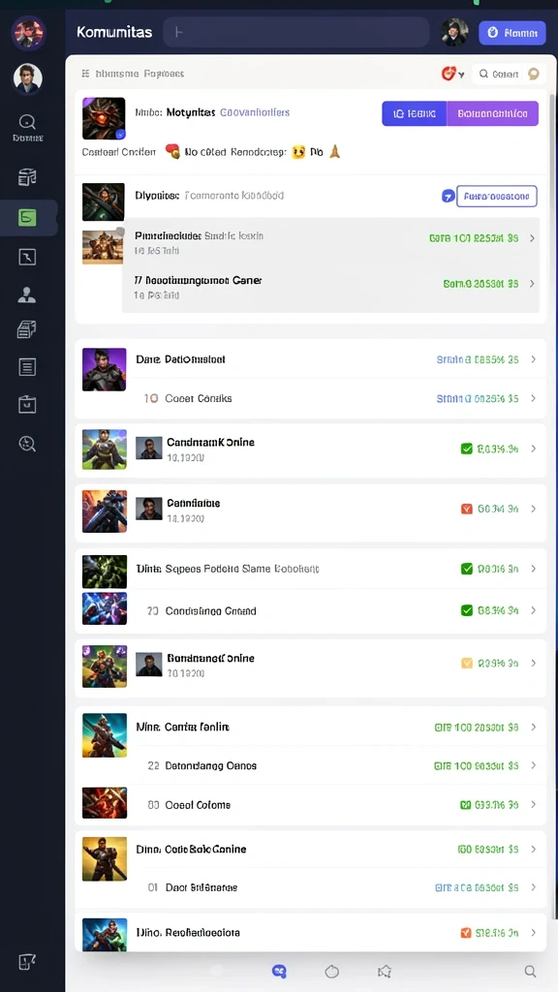Click the small tree icon after the smiley
The image size is (558, 992).
[x=334, y=151]
